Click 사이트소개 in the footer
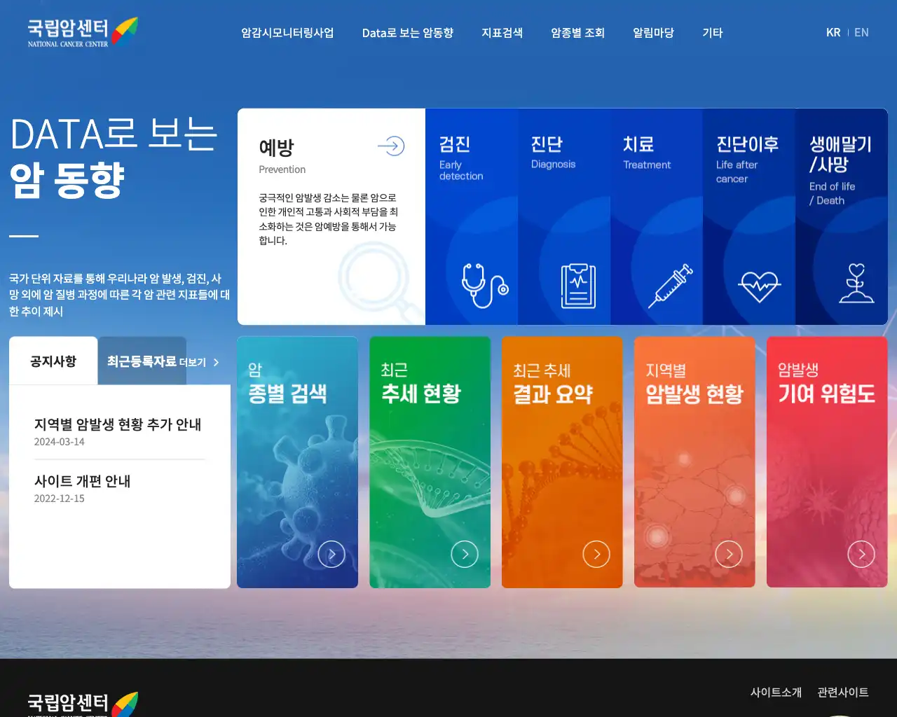Screen dimensions: 897x717 point(776,692)
